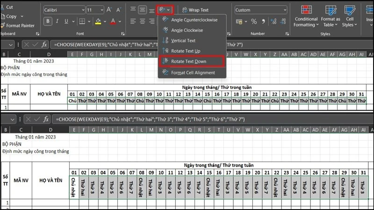This screenshot has width=374, height=210.
Task: Click the Copy button
Action: pos(9,16)
